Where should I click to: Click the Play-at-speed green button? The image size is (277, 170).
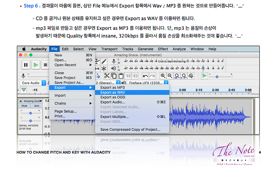click(x=204, y=76)
